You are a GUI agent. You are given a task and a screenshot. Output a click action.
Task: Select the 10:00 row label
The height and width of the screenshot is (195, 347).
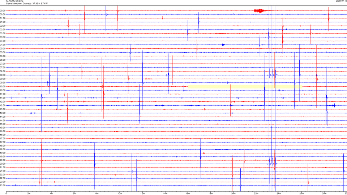point(3,86)
